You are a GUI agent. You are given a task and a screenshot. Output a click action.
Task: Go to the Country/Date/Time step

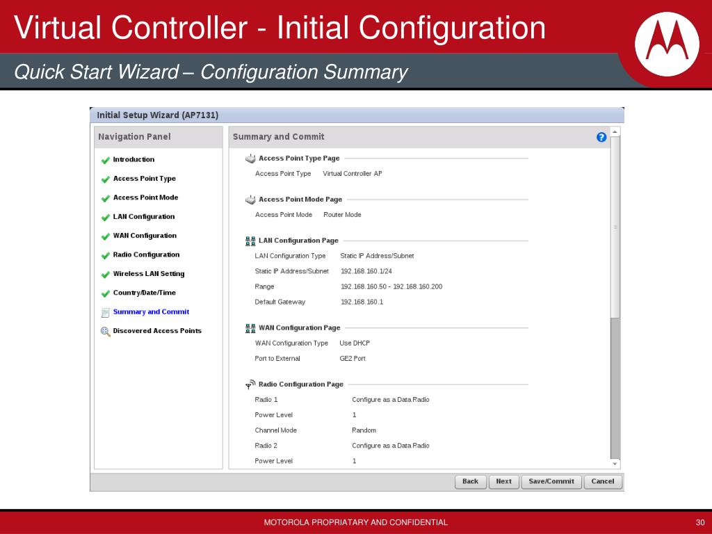point(145,293)
